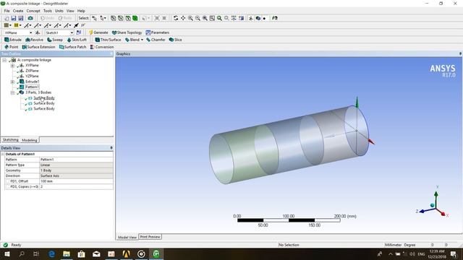The height and width of the screenshot is (260, 463).
Task: Open the Blend dropdown arrow
Action: (142, 40)
